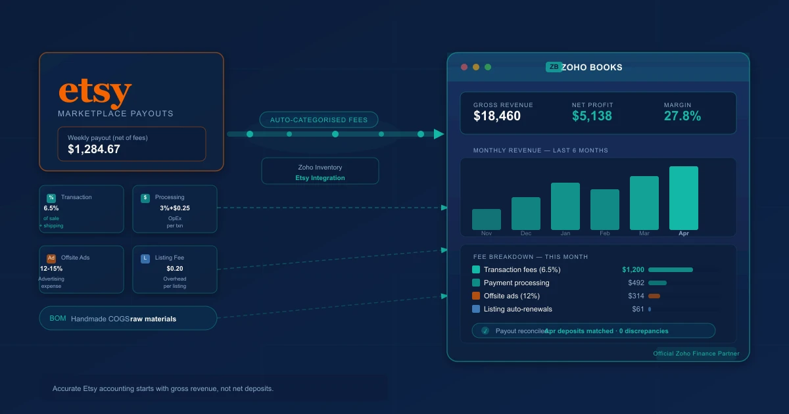Click the ZB Zoho Books logo badge
This screenshot has width=789, height=414.
pos(554,67)
